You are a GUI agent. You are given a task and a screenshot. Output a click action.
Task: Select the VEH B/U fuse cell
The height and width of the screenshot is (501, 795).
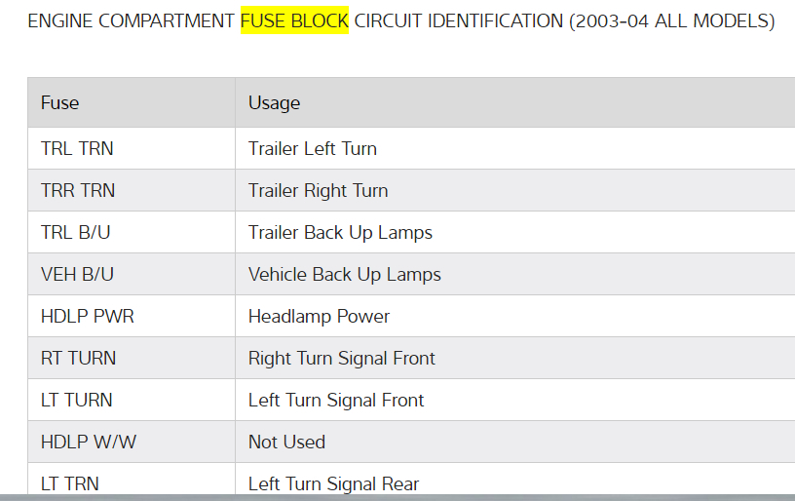(x=77, y=274)
